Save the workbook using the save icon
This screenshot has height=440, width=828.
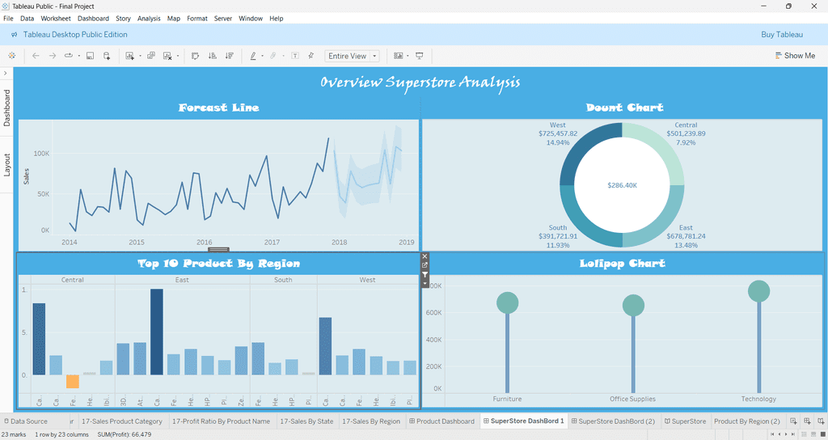(91, 56)
